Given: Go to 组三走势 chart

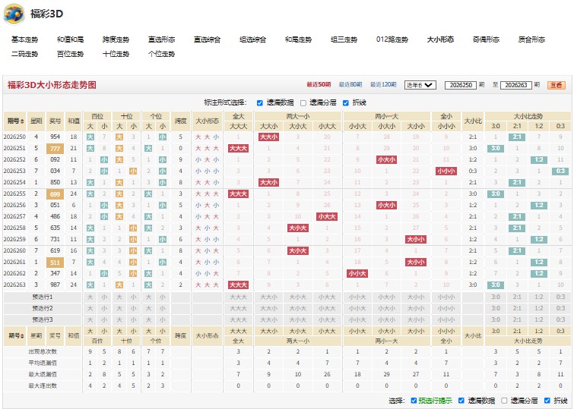Looking at the screenshot, I should click(x=344, y=39).
